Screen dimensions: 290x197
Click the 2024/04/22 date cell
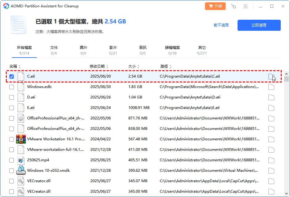[x=101, y=139]
